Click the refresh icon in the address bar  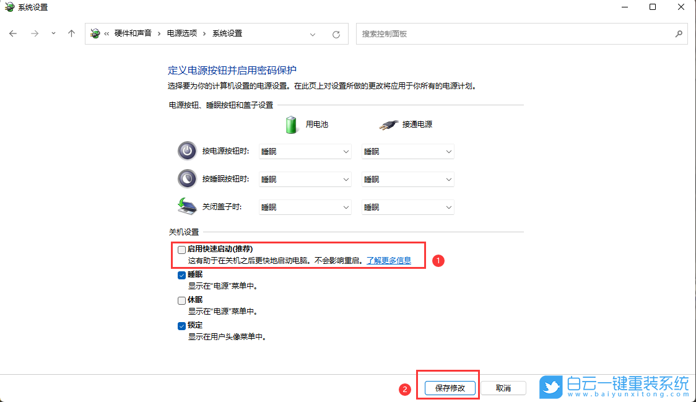(336, 34)
